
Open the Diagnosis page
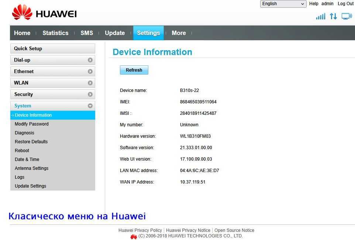tap(24, 133)
